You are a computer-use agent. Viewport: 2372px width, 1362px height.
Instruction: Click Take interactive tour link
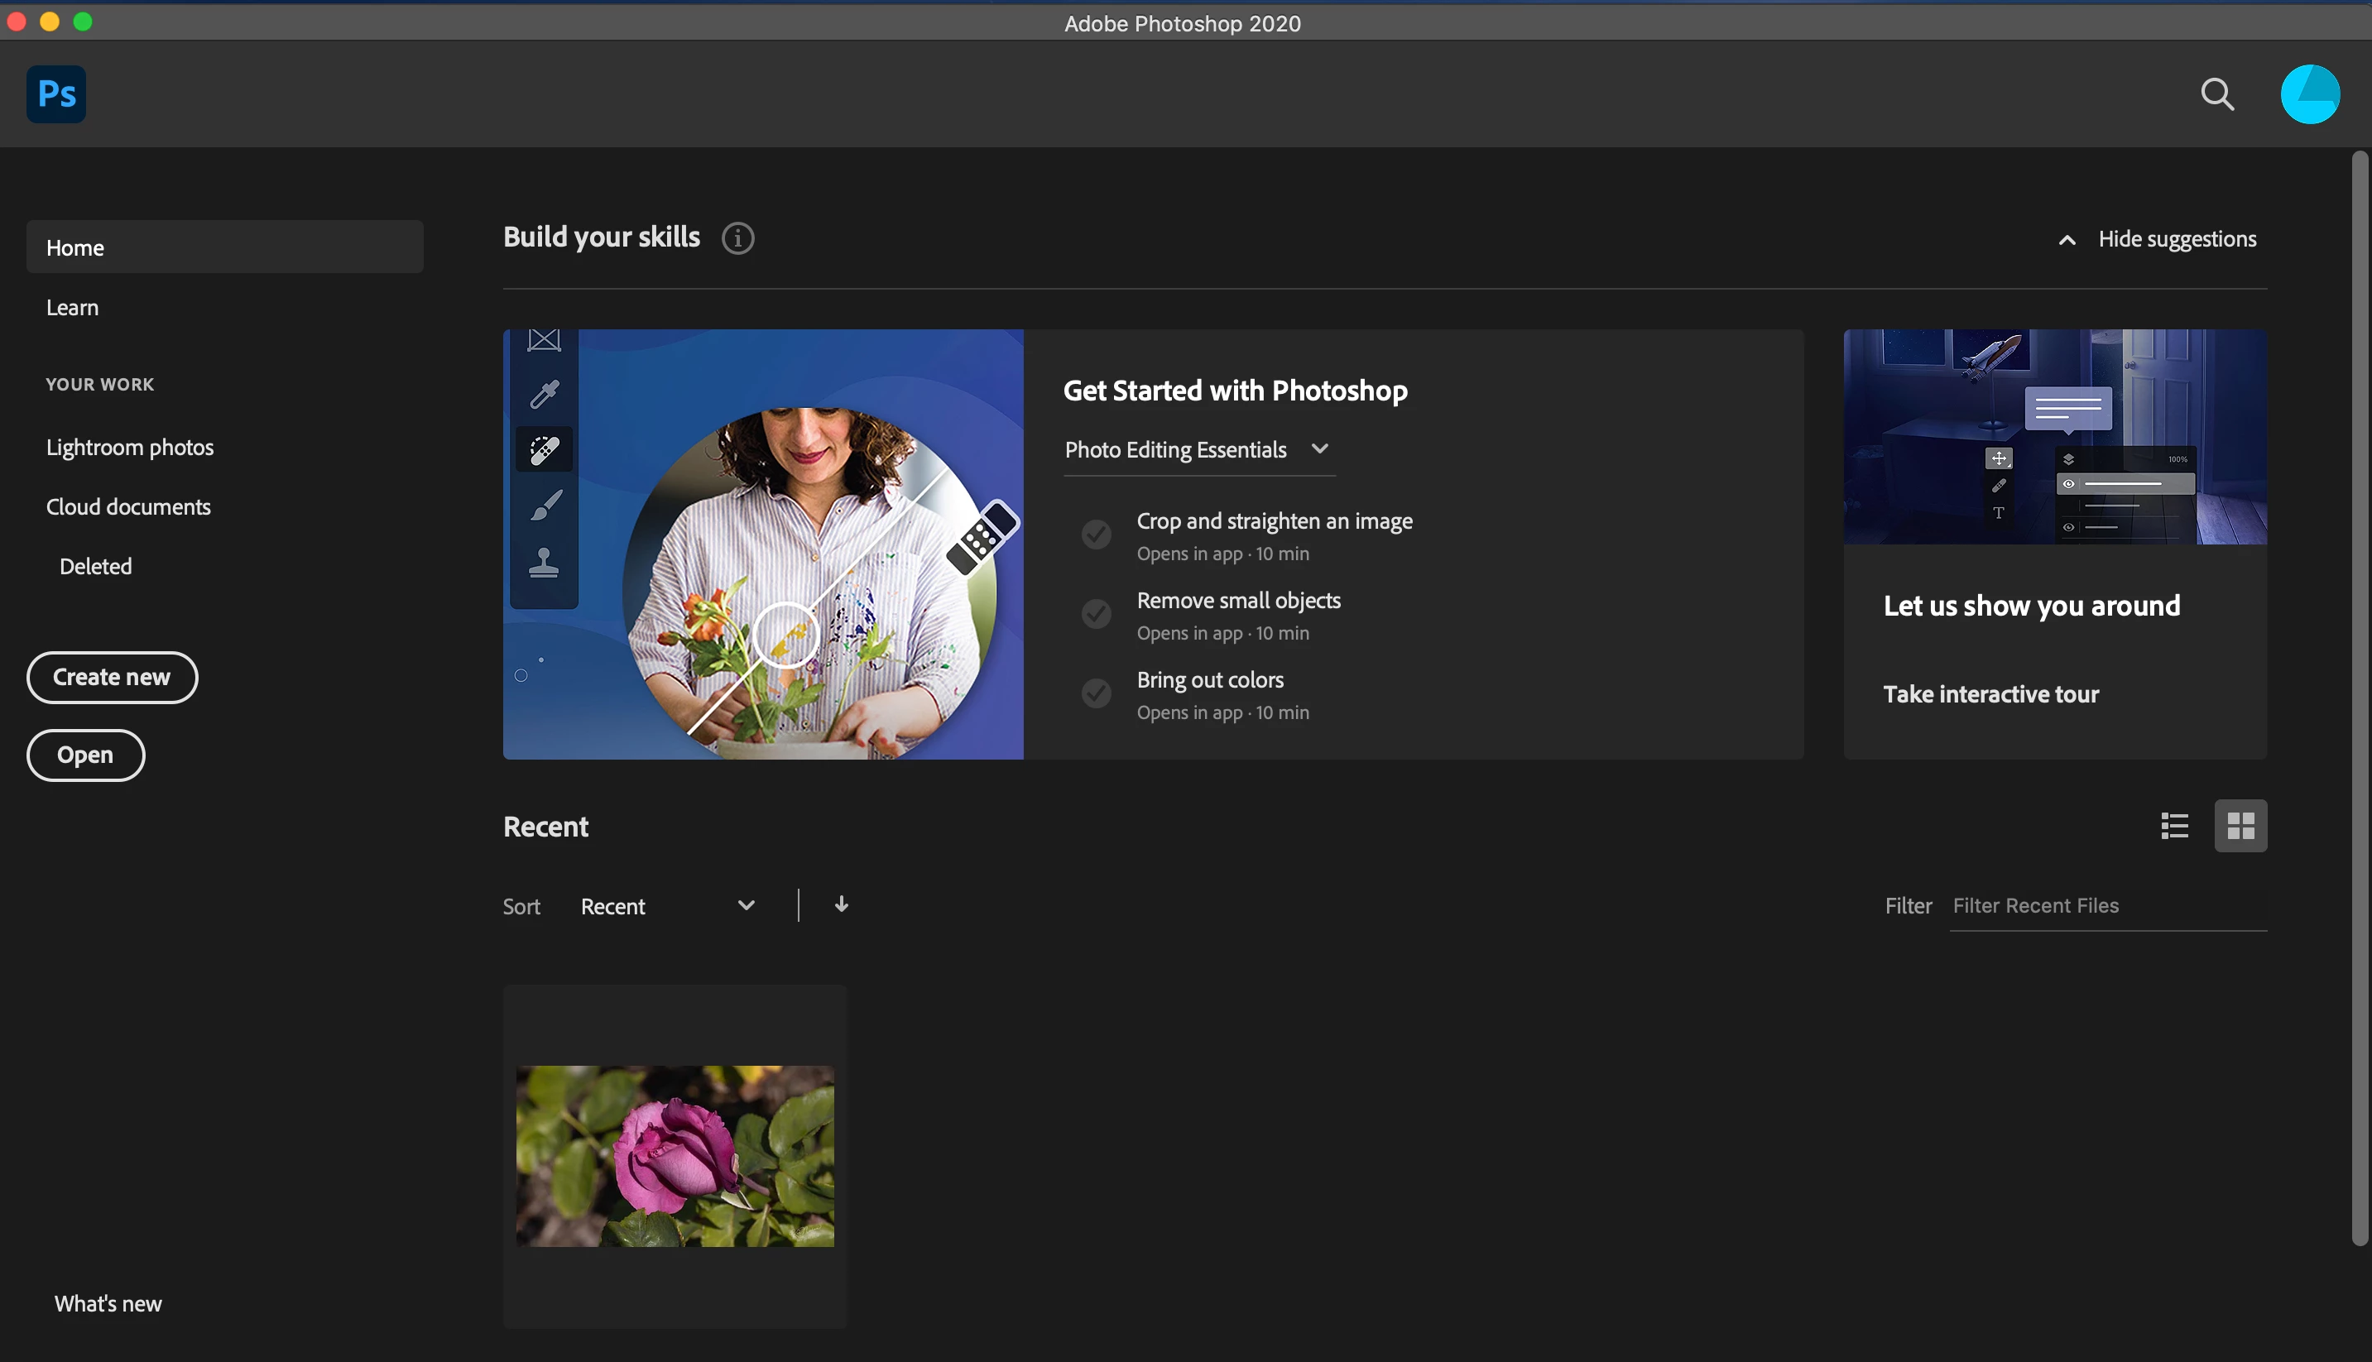(x=1990, y=694)
